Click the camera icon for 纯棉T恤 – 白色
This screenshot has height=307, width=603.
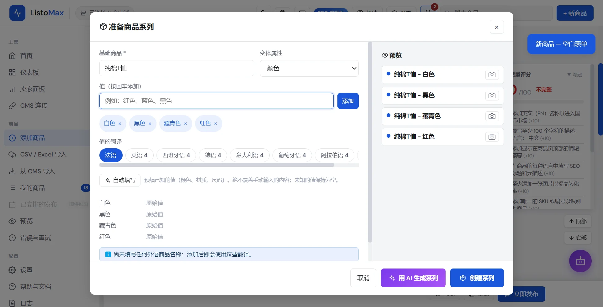click(492, 74)
